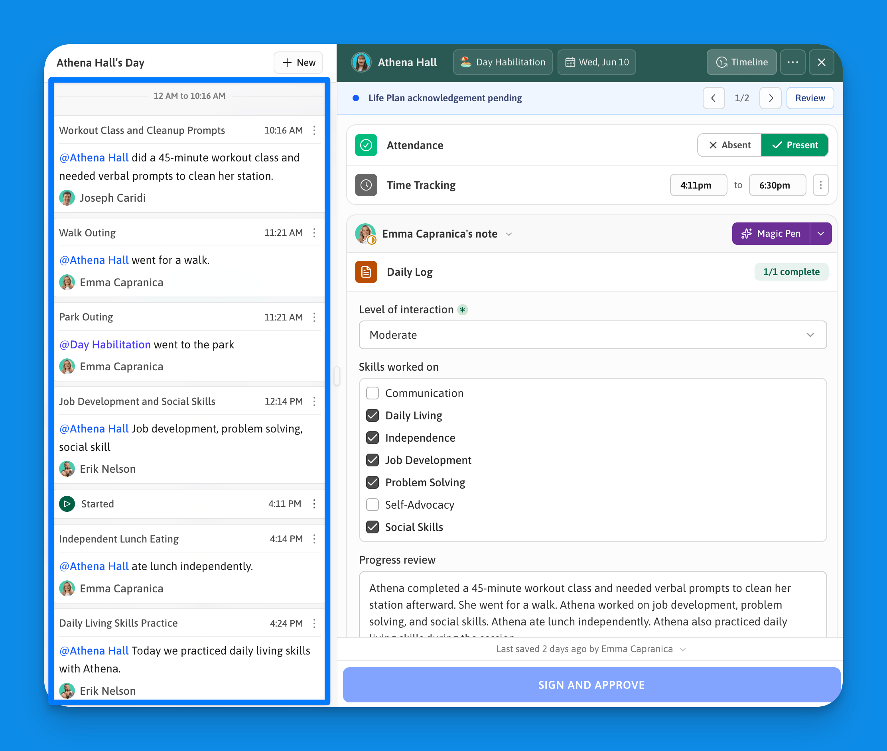Click Life Plan acknowledgement pending text
Screen dimensions: 887x751
[x=445, y=98]
